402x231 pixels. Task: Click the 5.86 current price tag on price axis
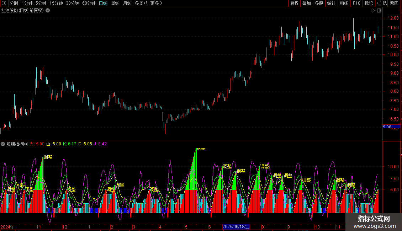(x=391, y=127)
